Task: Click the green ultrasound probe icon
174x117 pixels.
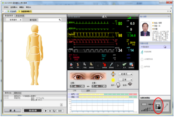Action: (x=124, y=65)
